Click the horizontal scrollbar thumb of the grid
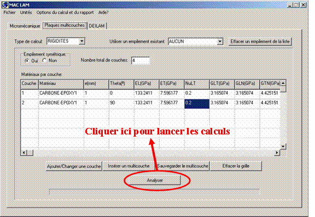The image size is (315, 217). pyautogui.click(x=30, y=153)
